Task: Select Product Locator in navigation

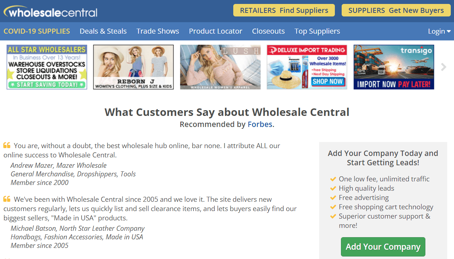Action: [x=216, y=31]
